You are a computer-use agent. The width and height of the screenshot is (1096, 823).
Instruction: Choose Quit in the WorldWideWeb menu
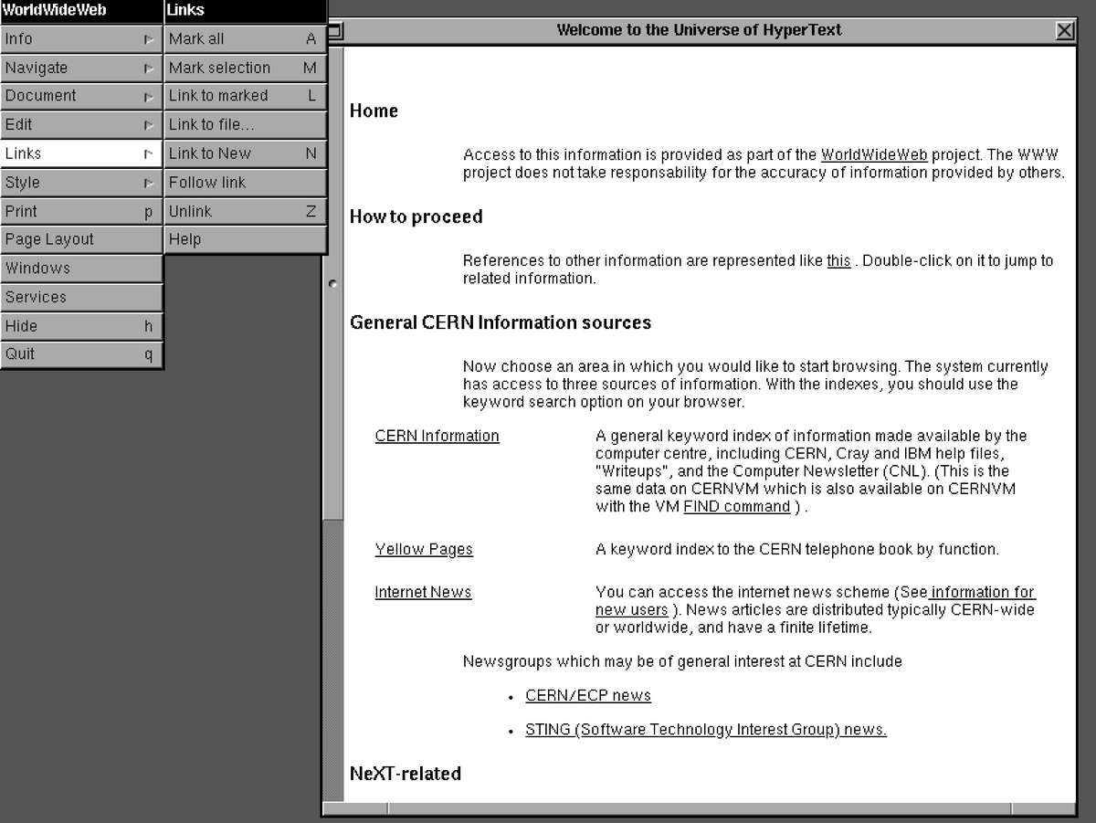(81, 354)
